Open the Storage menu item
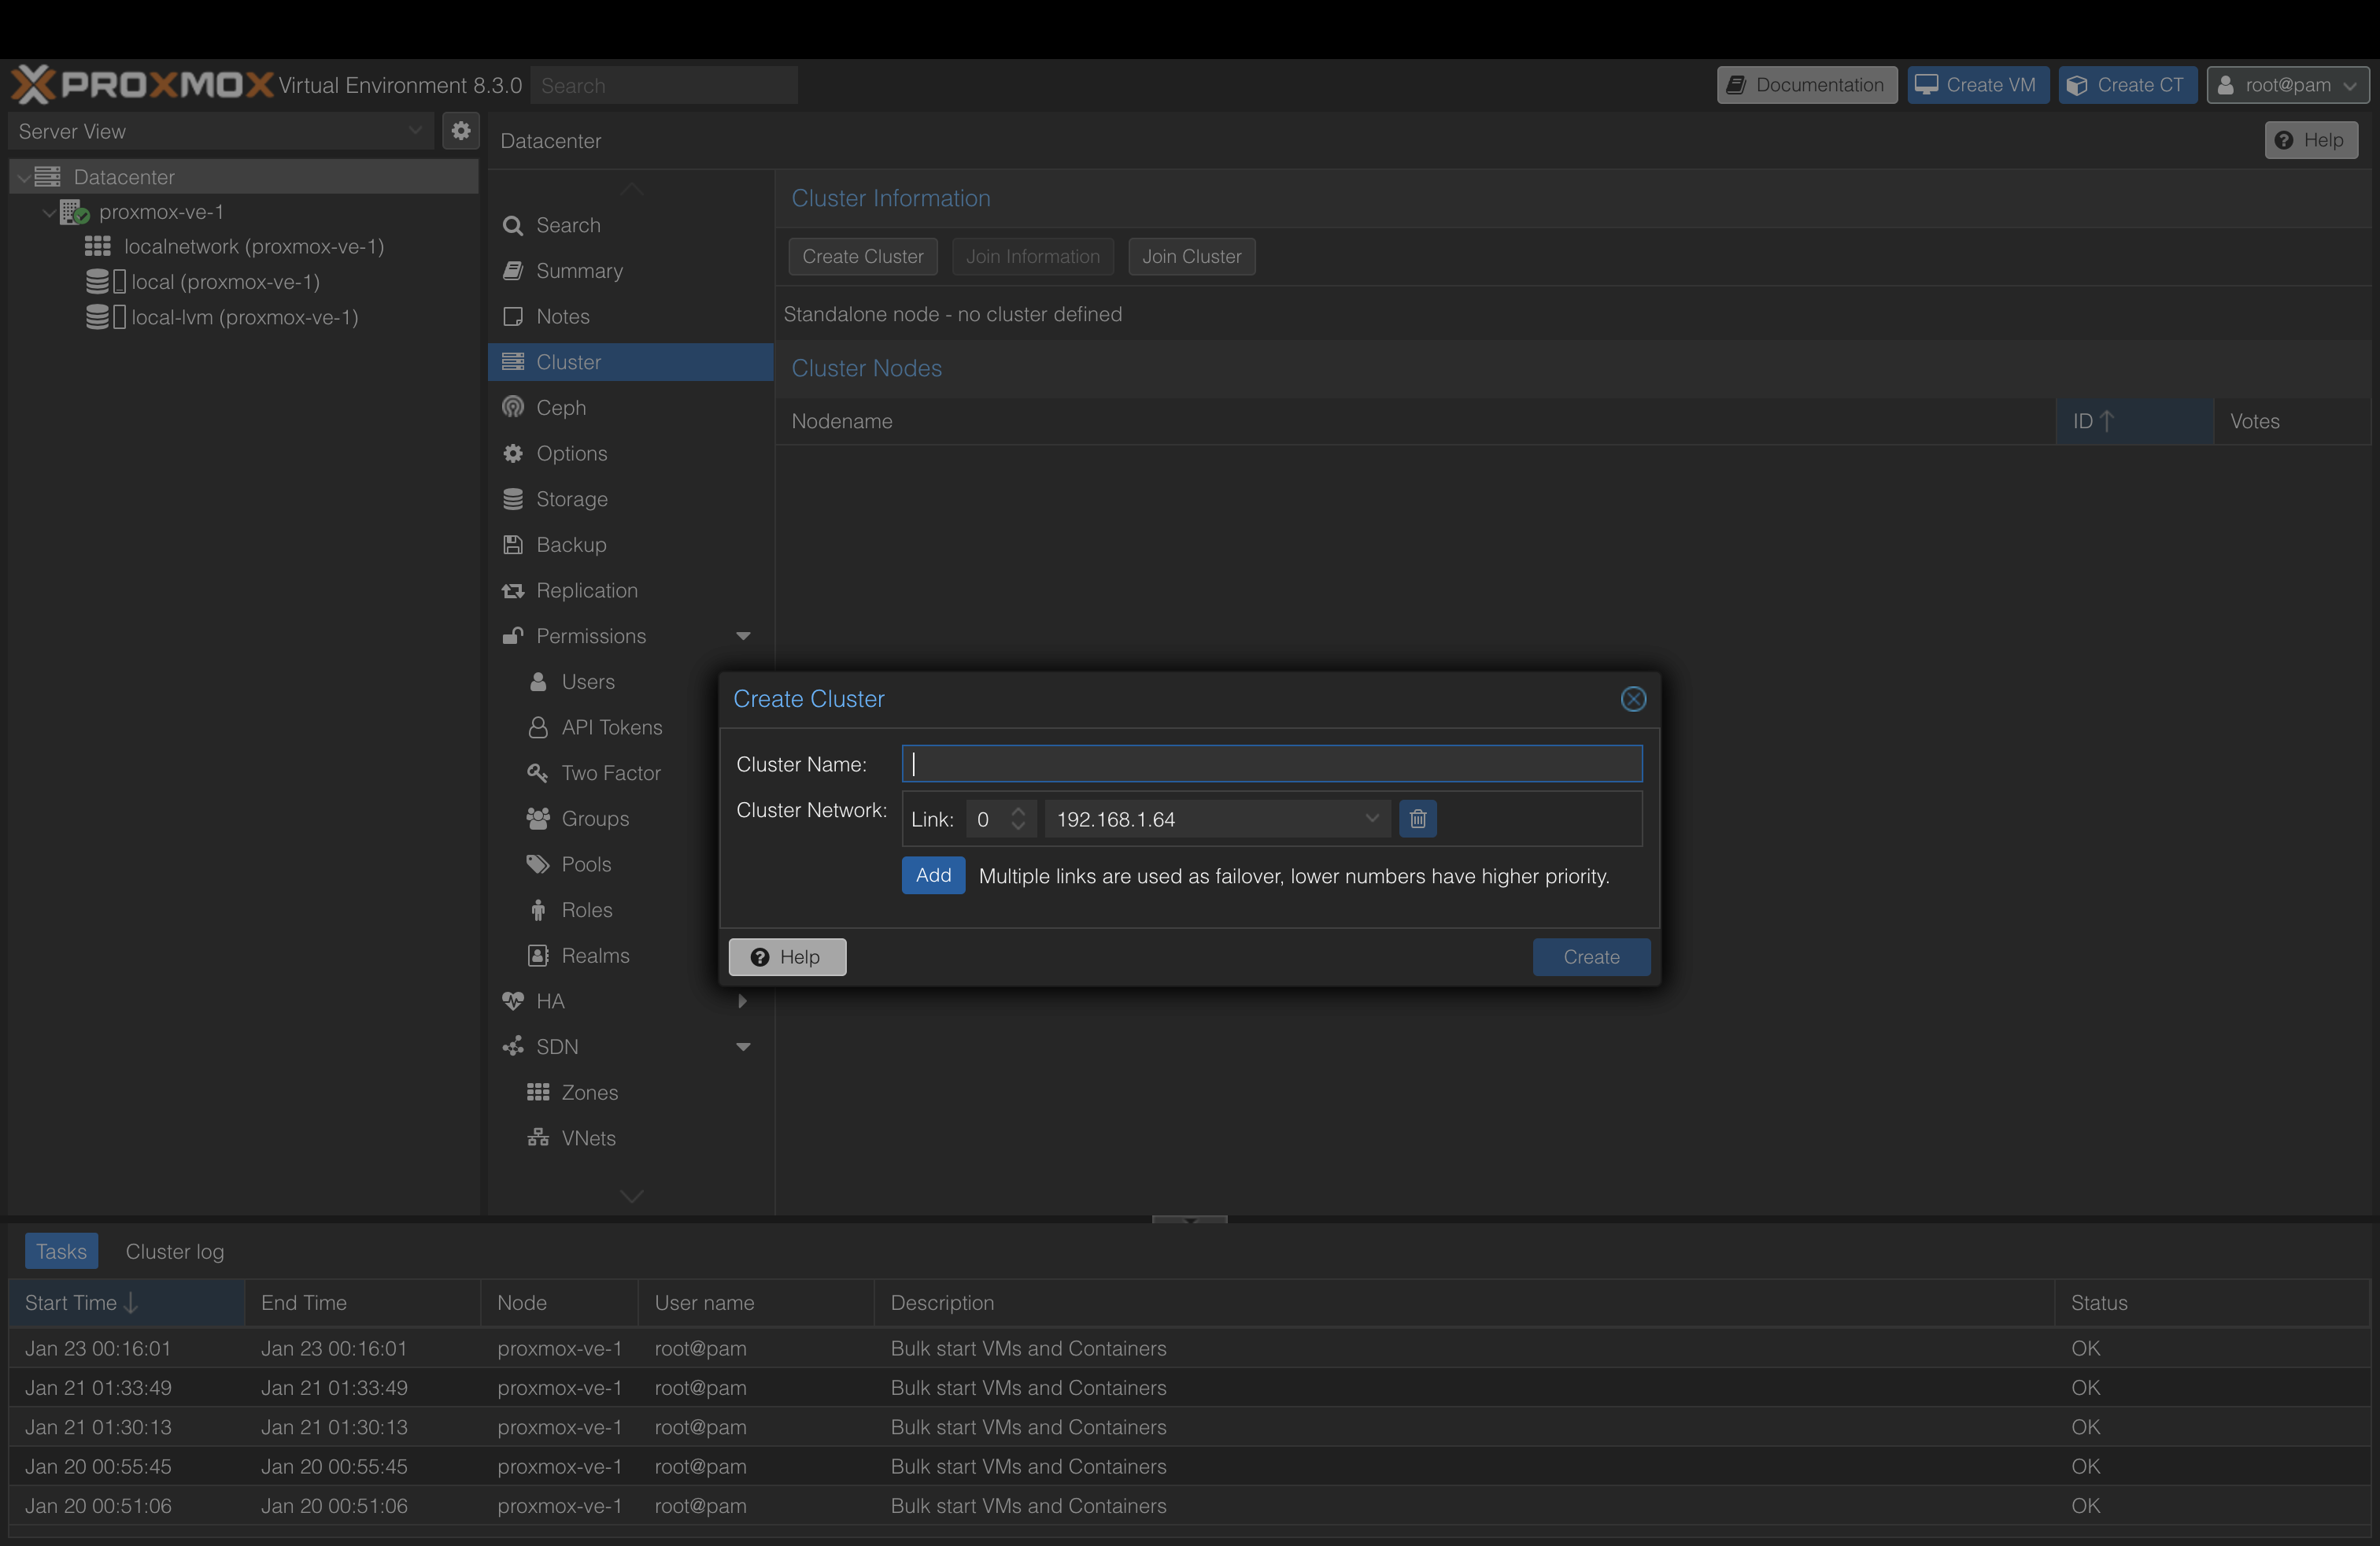Viewport: 2380px width, 1546px height. tap(571, 499)
